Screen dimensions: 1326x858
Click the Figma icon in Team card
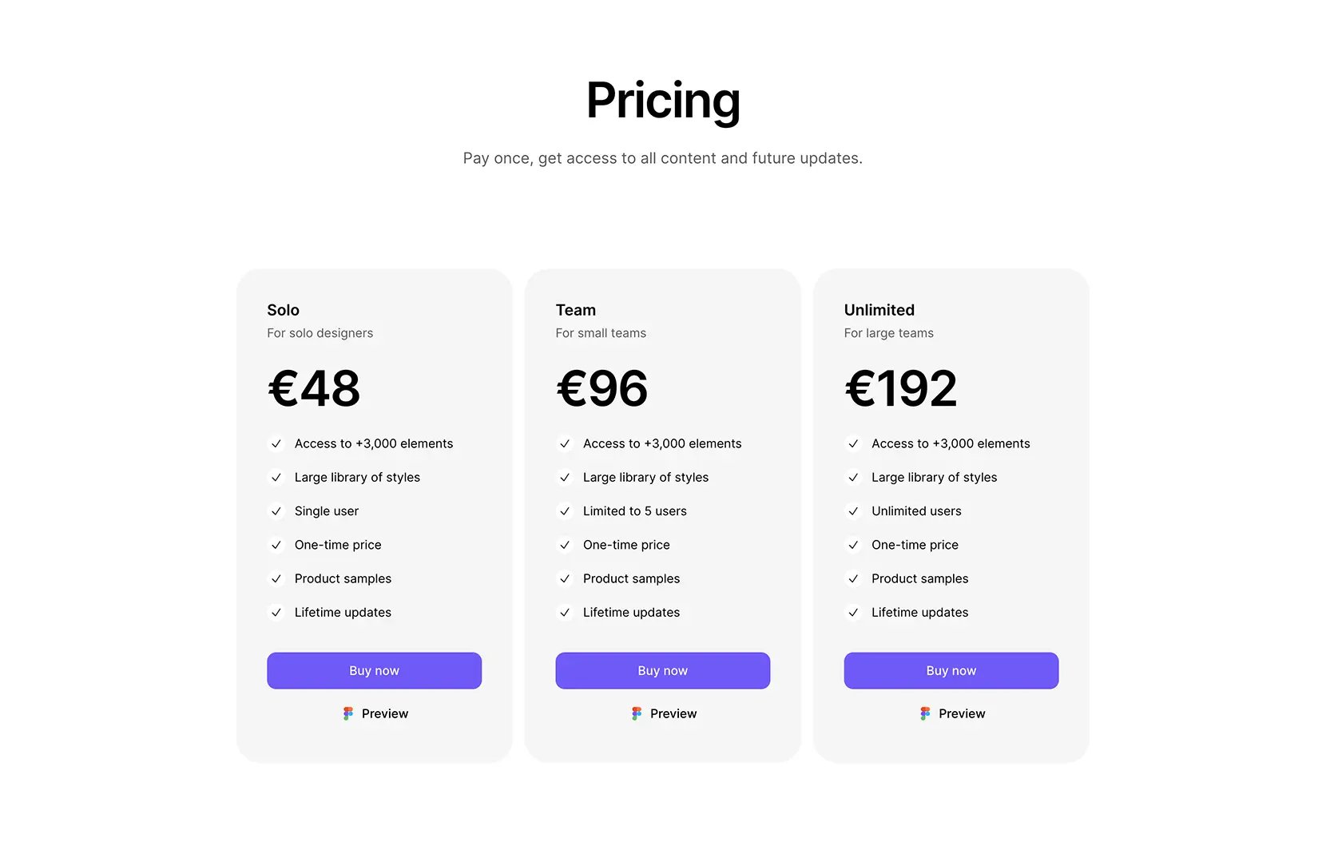coord(636,713)
